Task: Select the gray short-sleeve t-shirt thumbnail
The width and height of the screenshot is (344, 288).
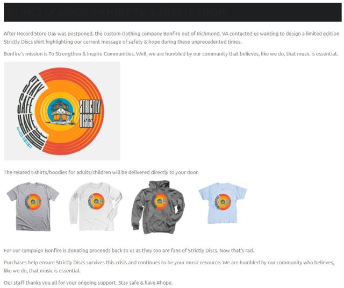Action: click(33, 207)
